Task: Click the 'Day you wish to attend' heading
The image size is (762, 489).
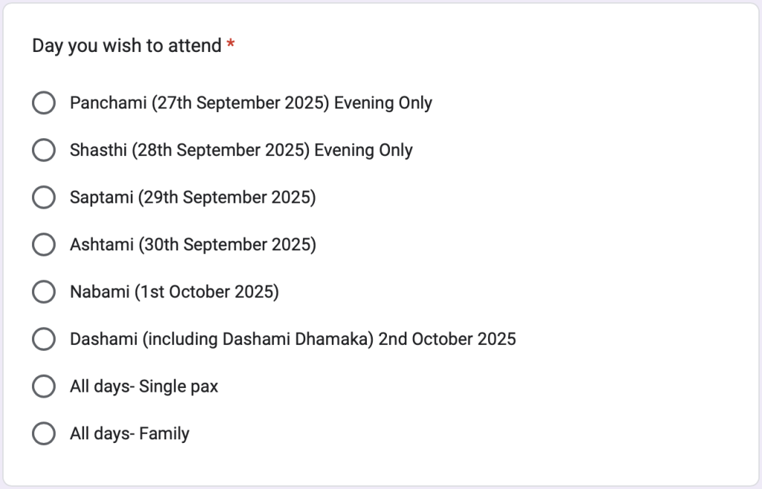Action: (127, 46)
